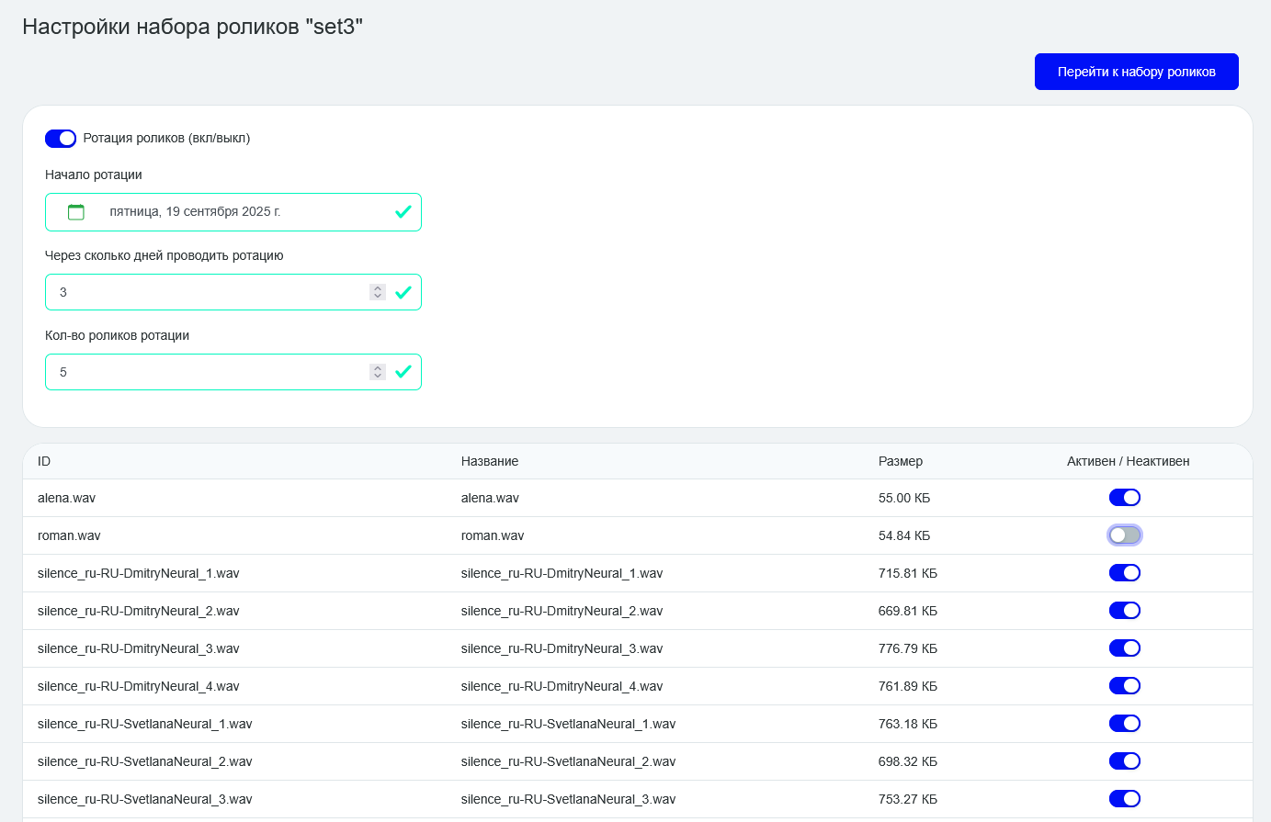
Task: Click the calendar icon in the rotation start field
Action: [x=76, y=212]
